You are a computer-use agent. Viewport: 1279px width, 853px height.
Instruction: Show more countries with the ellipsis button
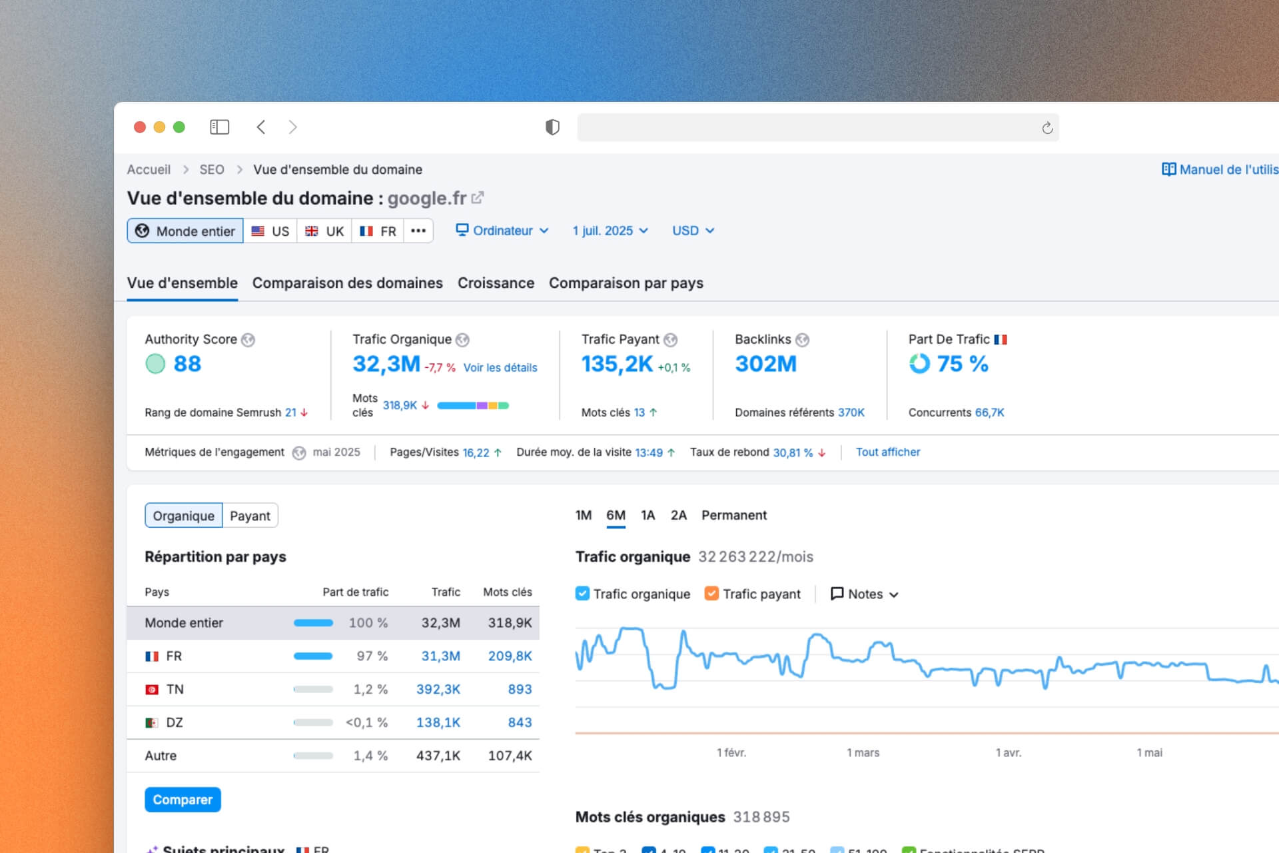tap(418, 231)
